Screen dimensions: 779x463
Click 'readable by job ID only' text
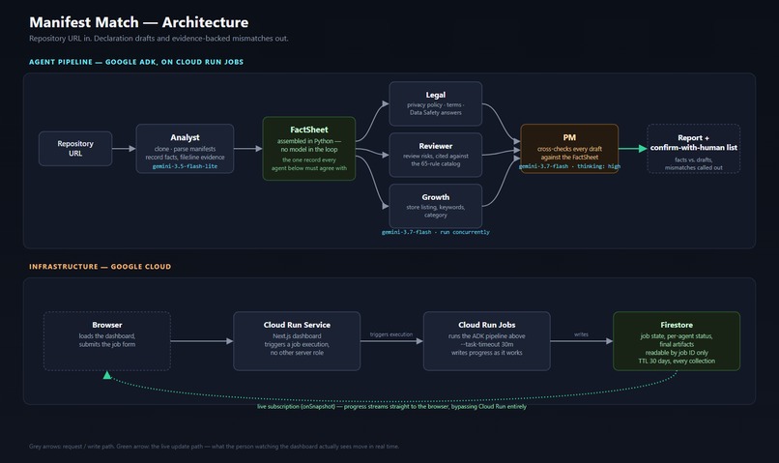click(677, 353)
